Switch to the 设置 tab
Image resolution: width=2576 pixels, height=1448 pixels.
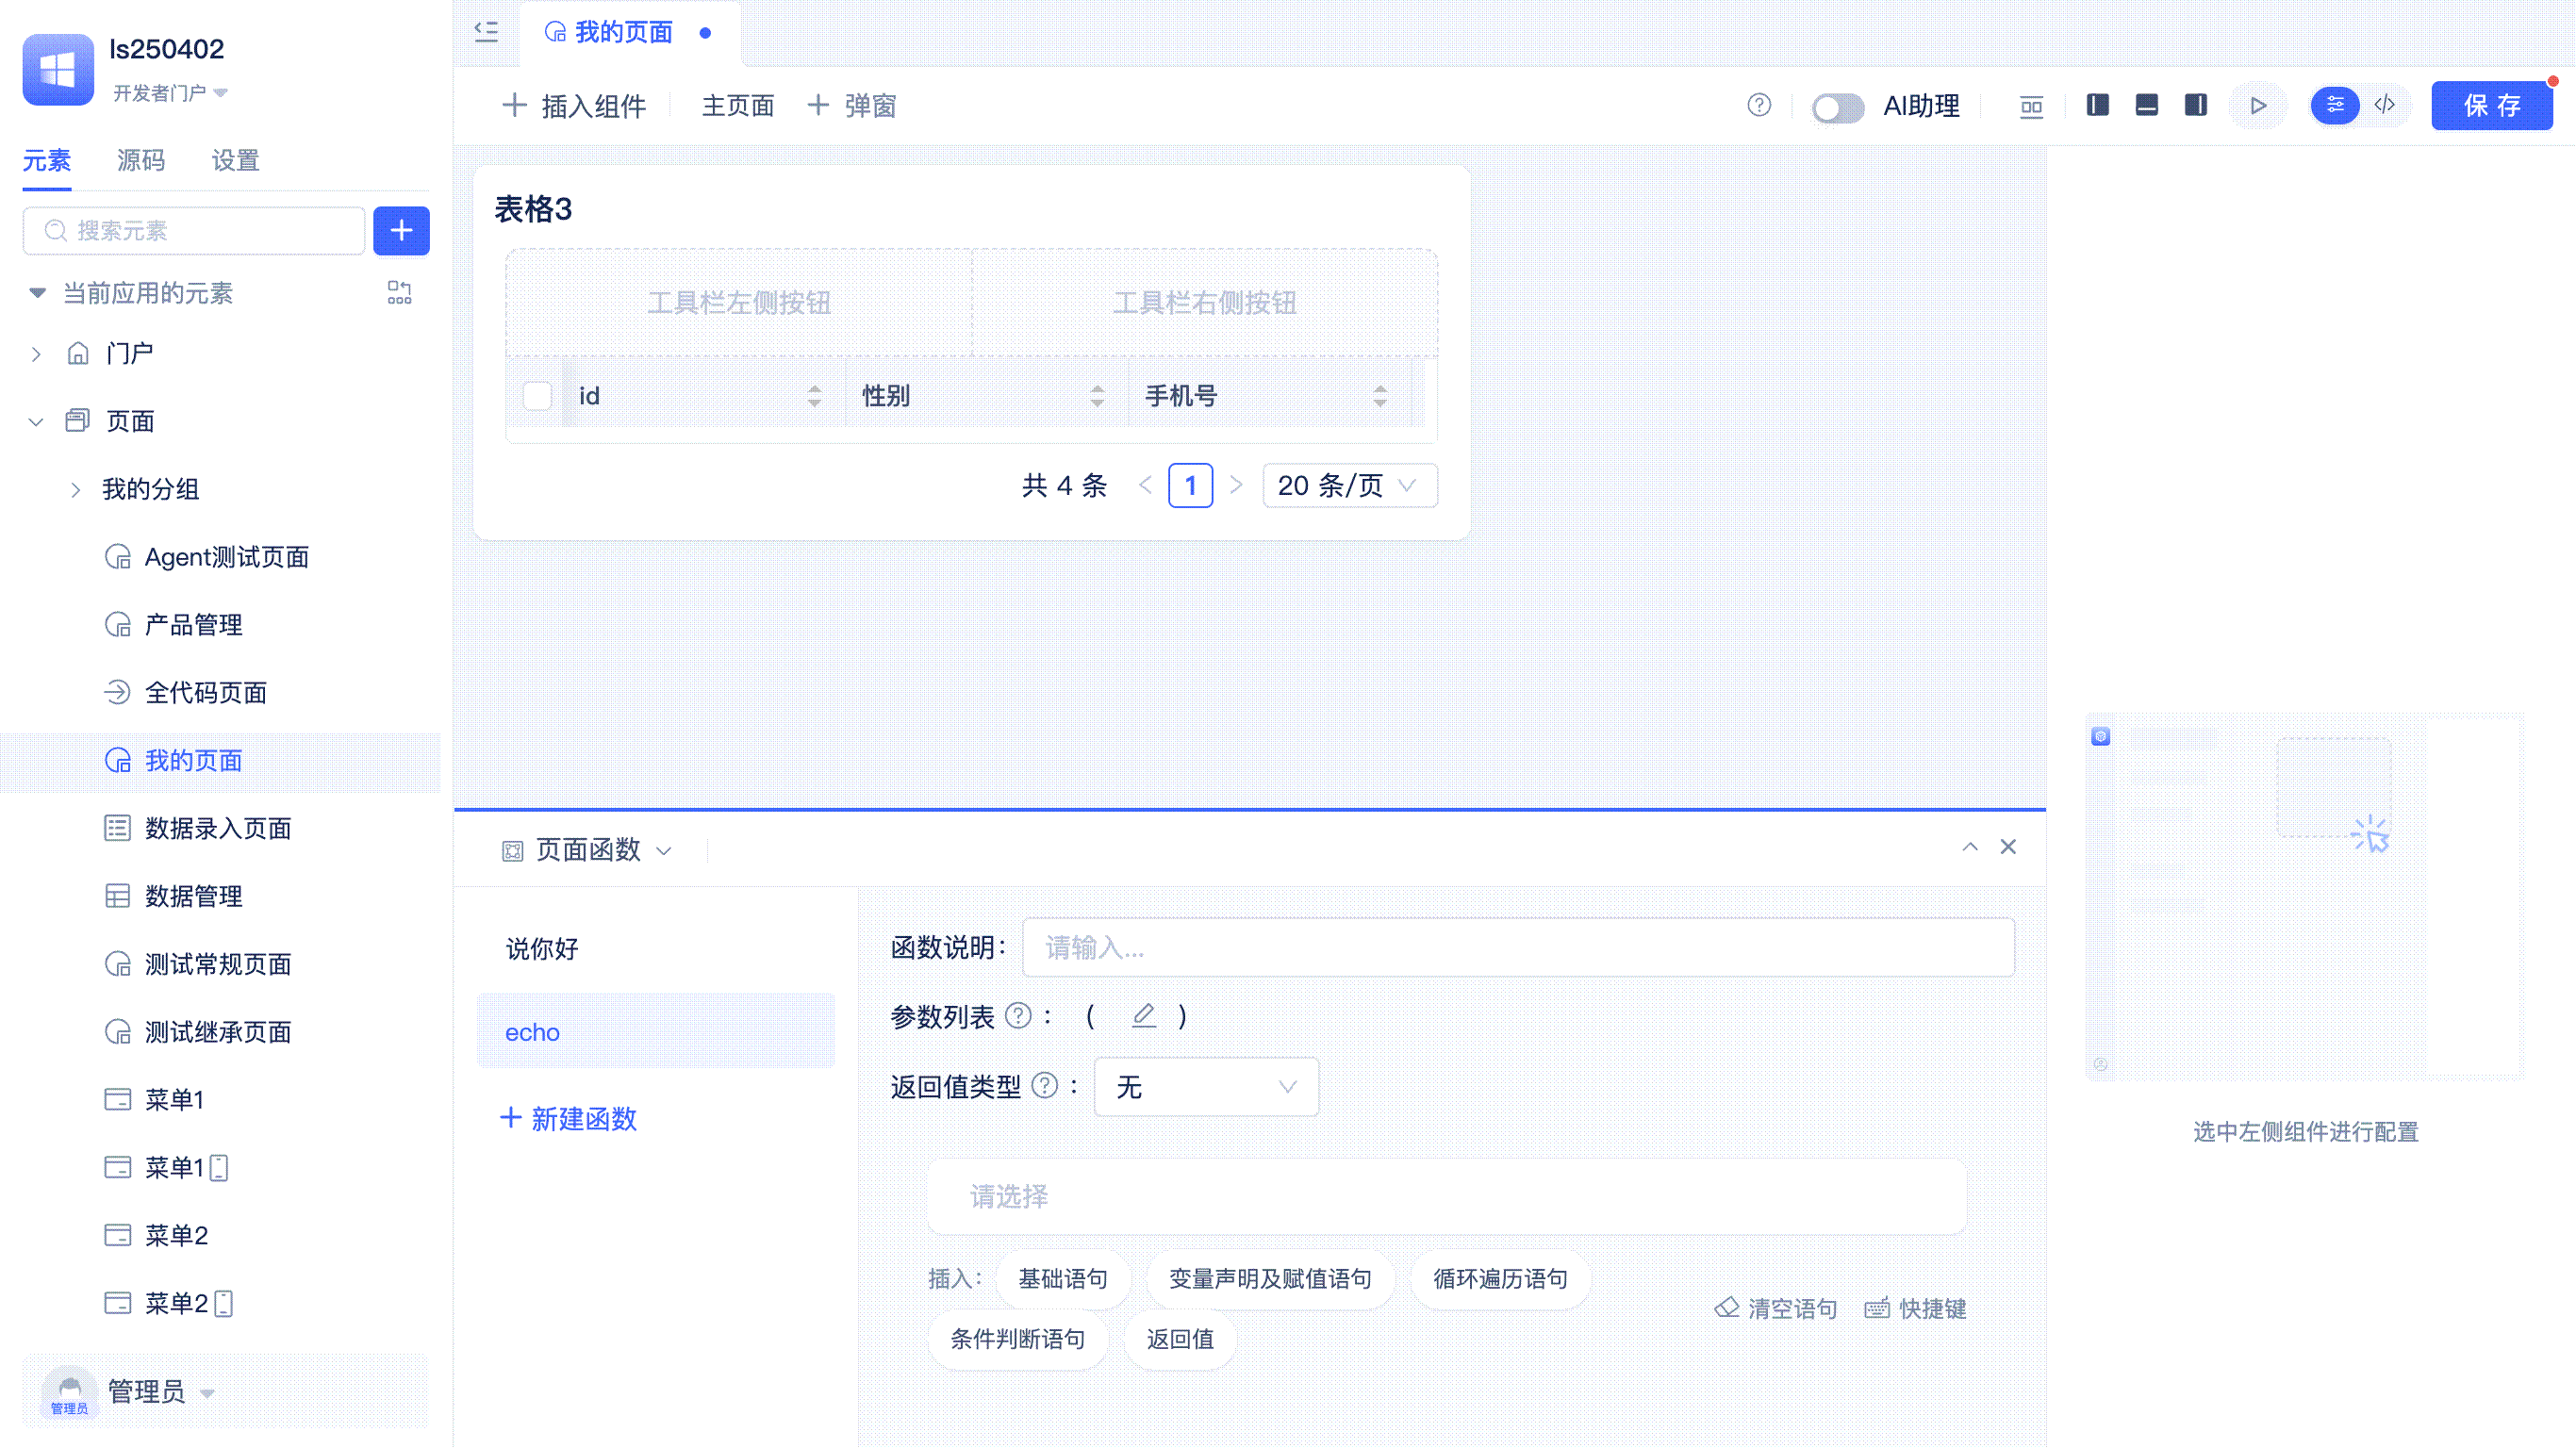235,160
